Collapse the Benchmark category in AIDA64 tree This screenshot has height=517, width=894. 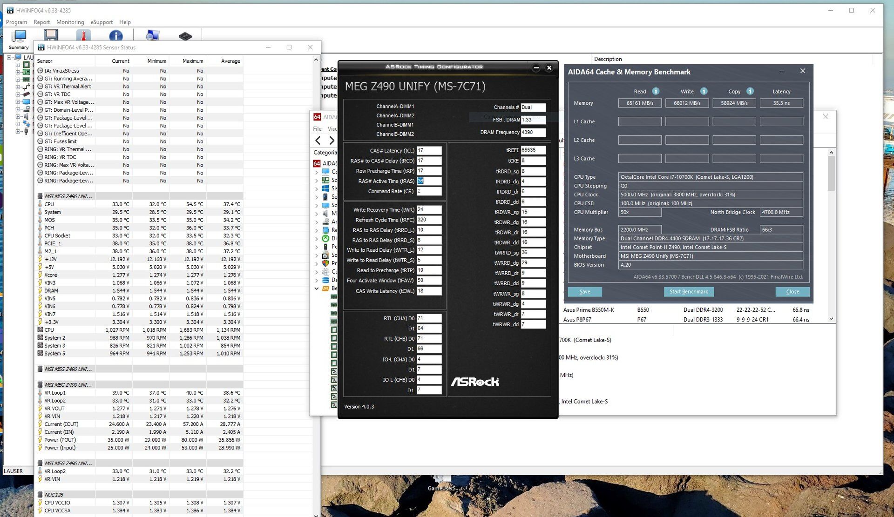[317, 289]
